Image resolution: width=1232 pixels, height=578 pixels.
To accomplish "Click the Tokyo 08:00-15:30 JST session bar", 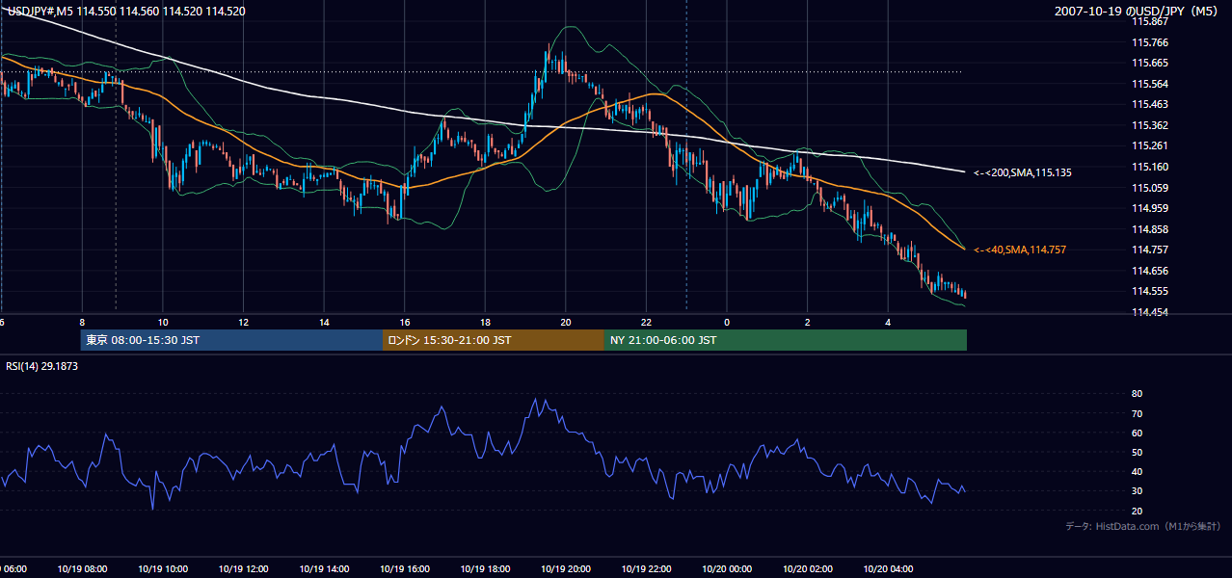I will 231,340.
